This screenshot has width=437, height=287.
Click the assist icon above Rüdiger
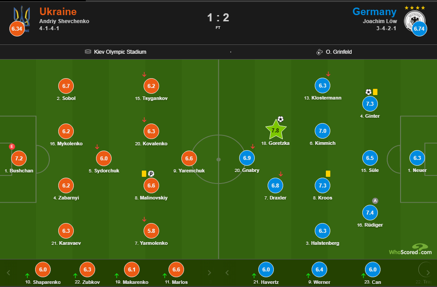(x=375, y=201)
